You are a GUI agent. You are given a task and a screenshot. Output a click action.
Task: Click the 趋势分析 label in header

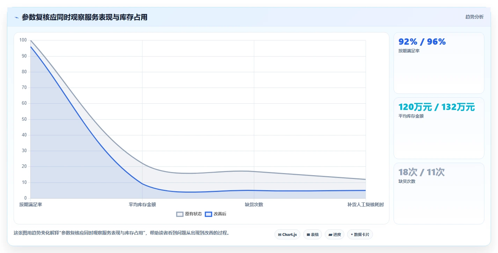(475, 17)
